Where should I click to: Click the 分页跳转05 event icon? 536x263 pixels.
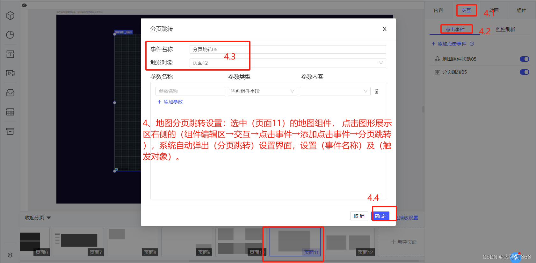(438, 72)
